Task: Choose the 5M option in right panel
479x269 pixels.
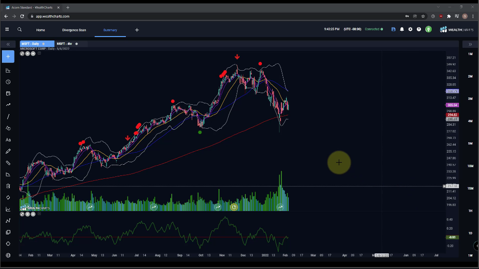Action: click(470, 143)
